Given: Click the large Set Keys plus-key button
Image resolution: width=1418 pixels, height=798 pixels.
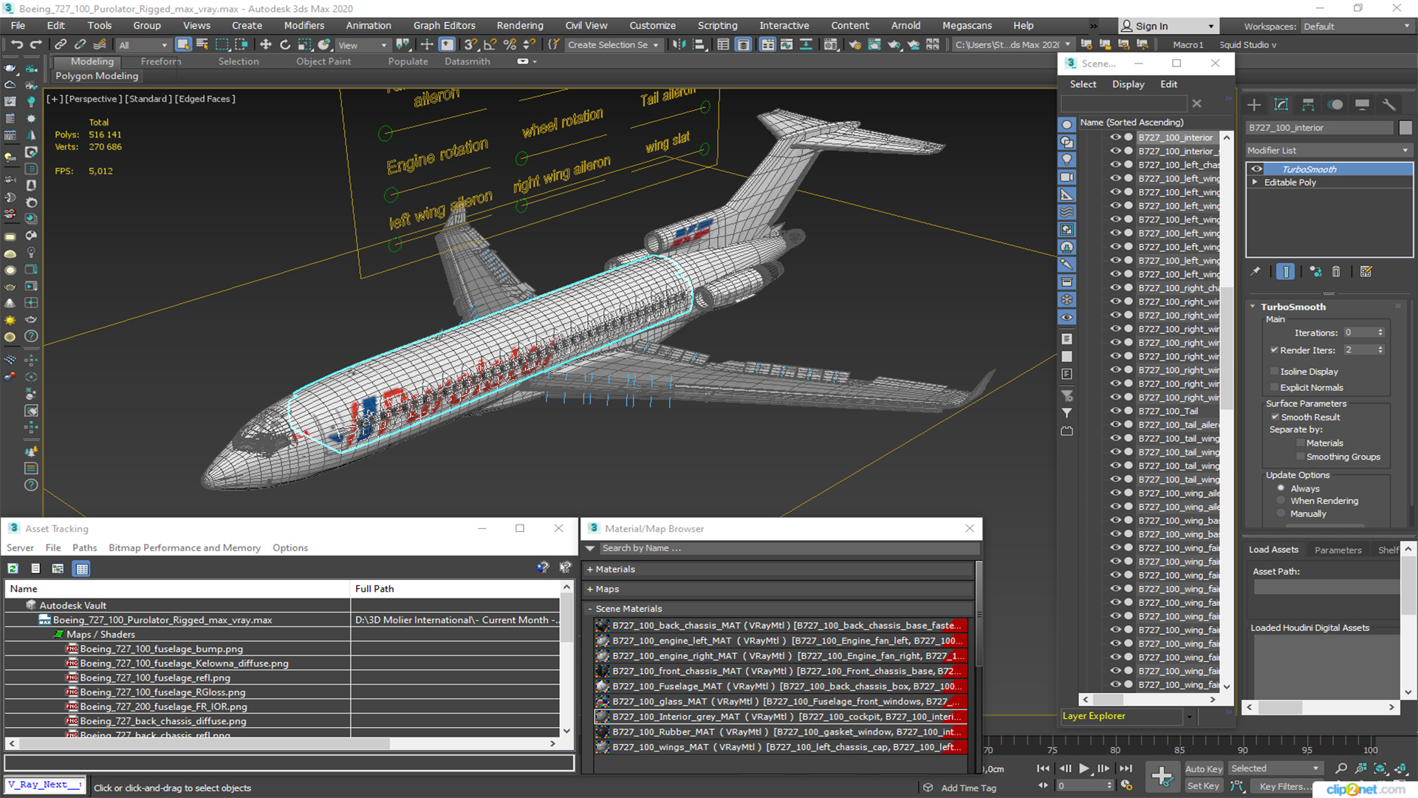Looking at the screenshot, I should tap(1162, 777).
